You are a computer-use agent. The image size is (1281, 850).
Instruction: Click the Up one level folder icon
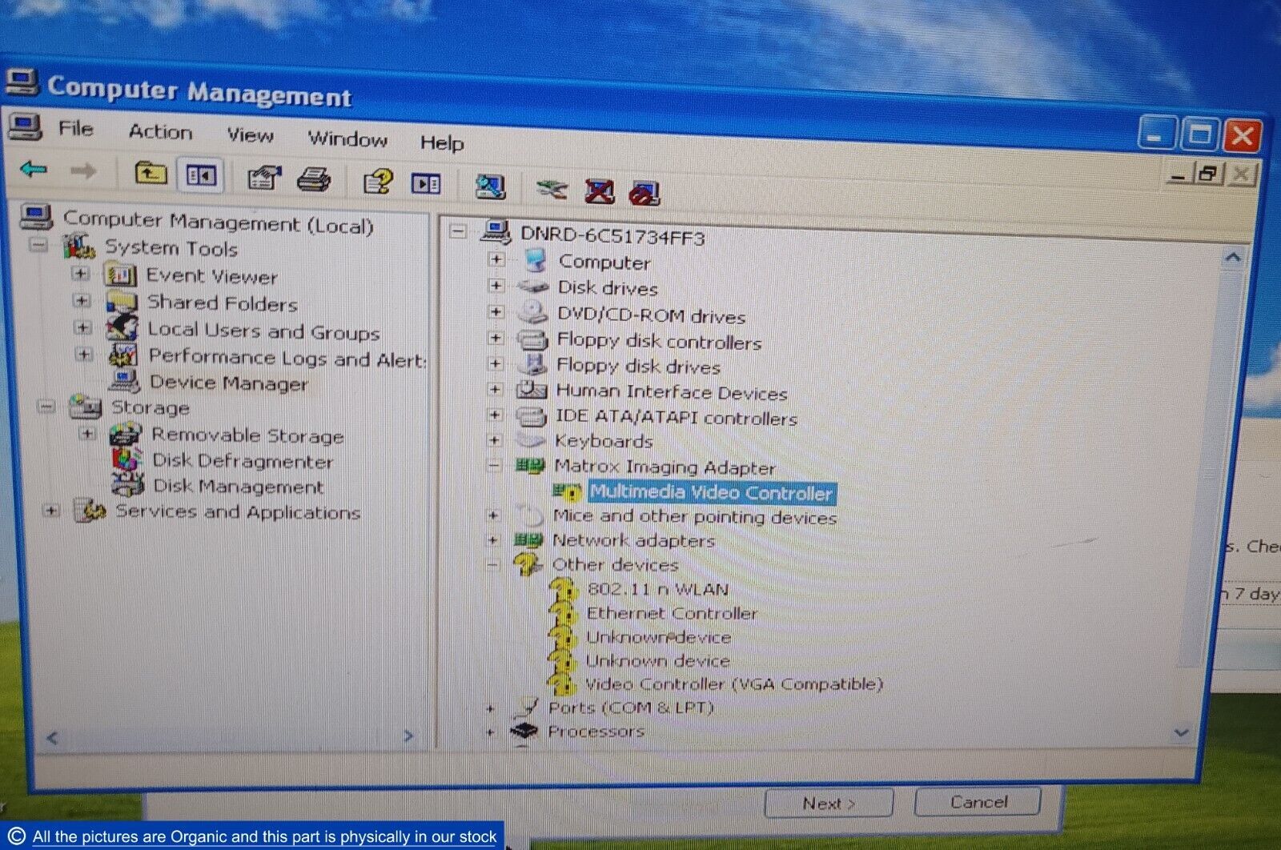150,172
